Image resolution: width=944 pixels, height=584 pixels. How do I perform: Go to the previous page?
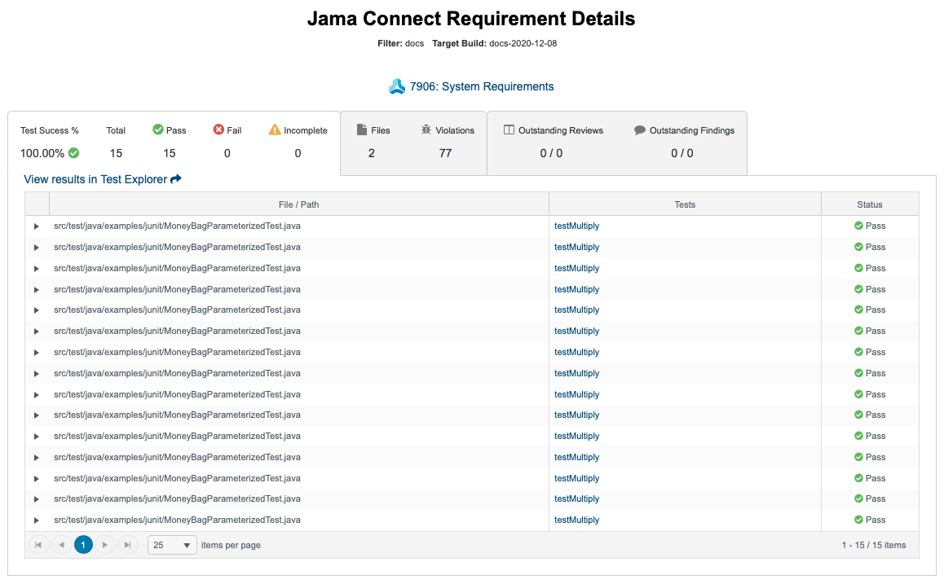[61, 545]
